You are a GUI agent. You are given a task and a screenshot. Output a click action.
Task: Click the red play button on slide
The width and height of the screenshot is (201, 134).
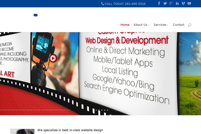click(53, 58)
